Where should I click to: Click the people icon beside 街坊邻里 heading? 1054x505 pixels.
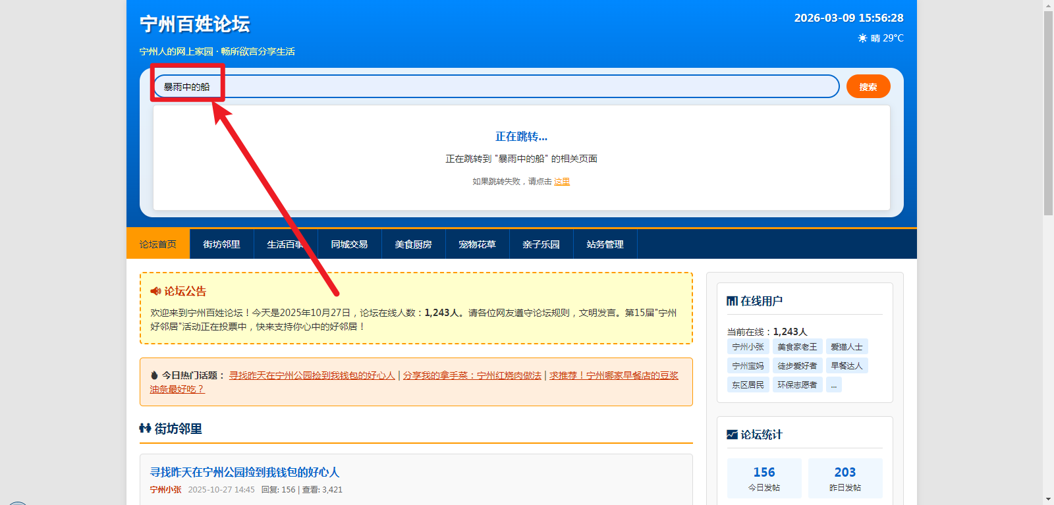click(x=145, y=429)
